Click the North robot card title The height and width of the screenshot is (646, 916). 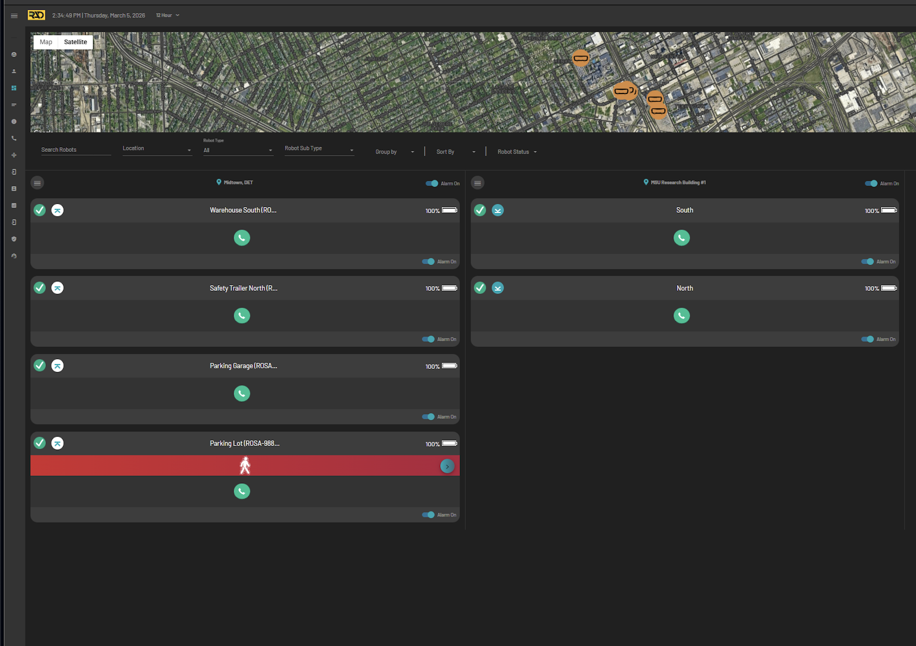pyautogui.click(x=685, y=288)
